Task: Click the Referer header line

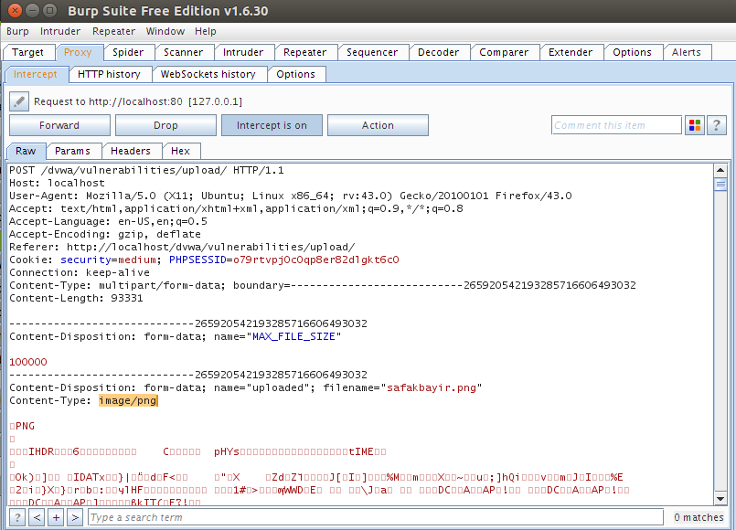Action: [182, 247]
